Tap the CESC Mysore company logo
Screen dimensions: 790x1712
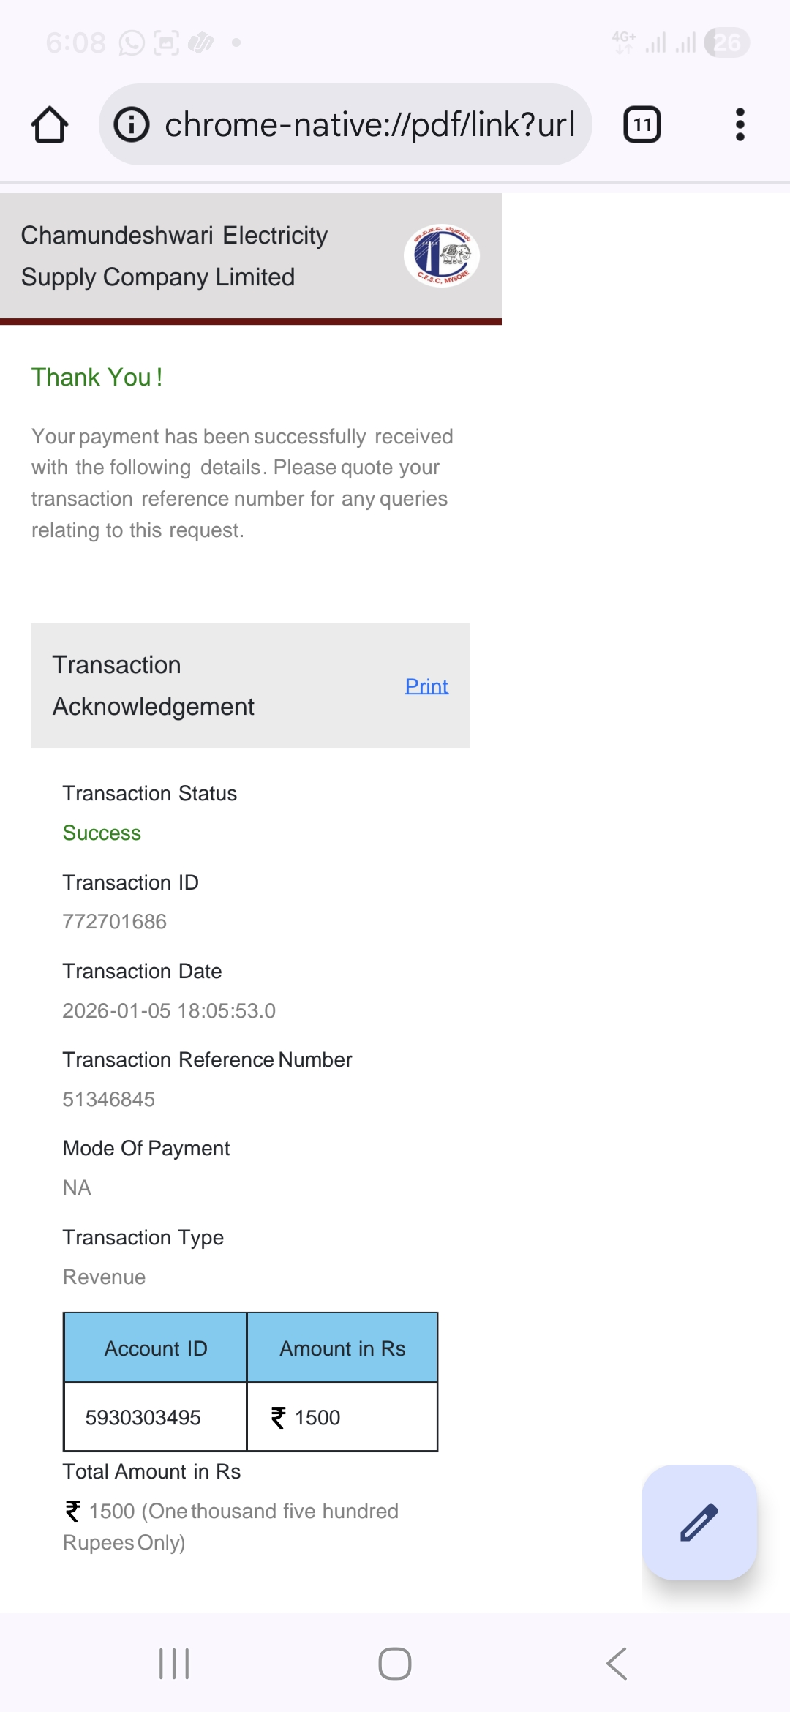(442, 255)
